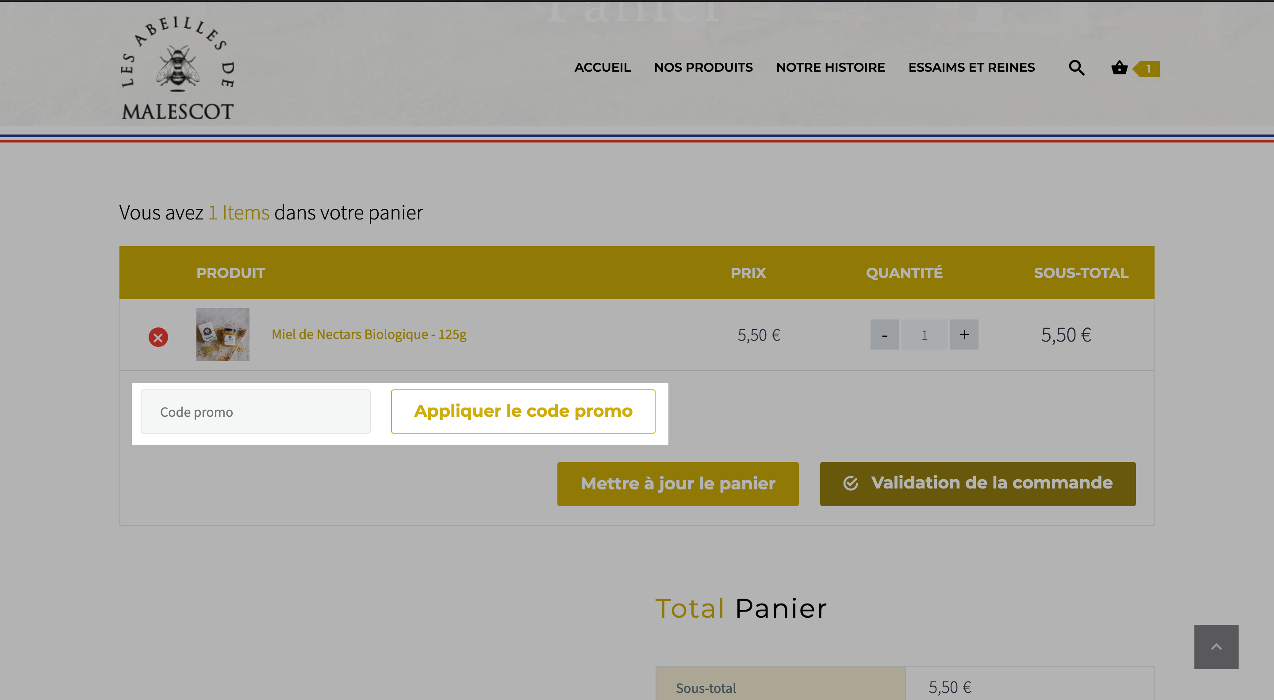Decrease quantity with the minus button
Viewport: 1274px width, 700px height.
point(884,335)
